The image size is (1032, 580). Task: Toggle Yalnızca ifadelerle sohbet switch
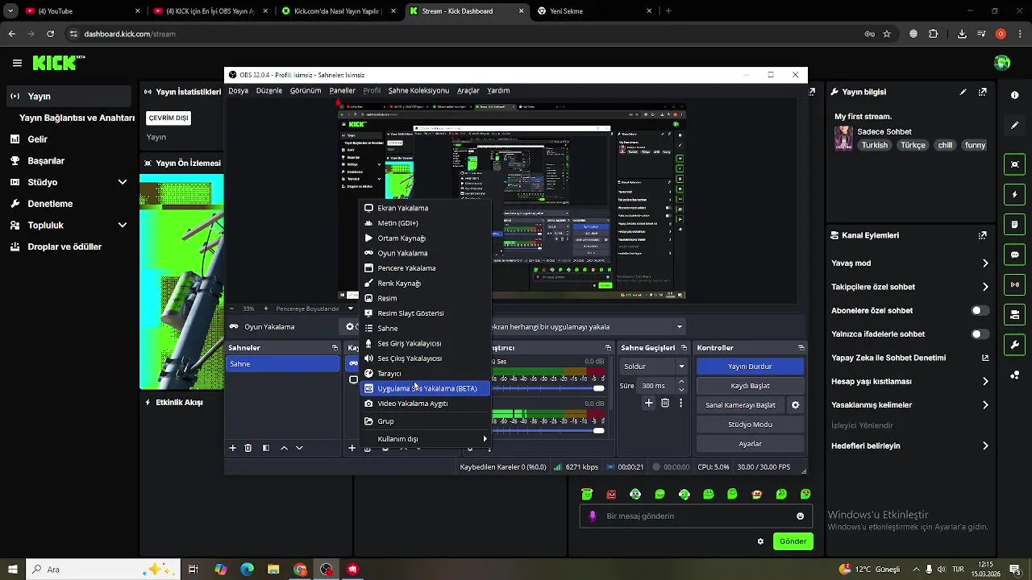(980, 334)
